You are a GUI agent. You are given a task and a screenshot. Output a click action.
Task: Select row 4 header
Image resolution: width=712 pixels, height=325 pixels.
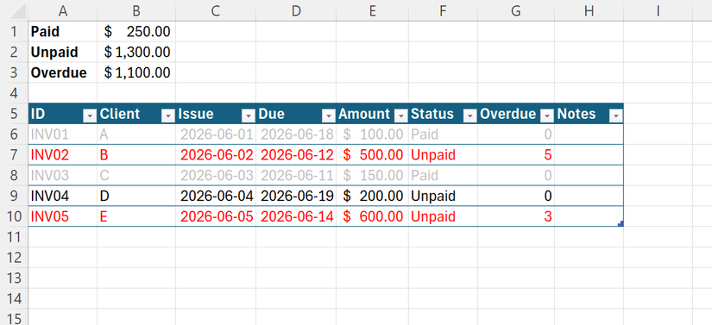(x=14, y=93)
